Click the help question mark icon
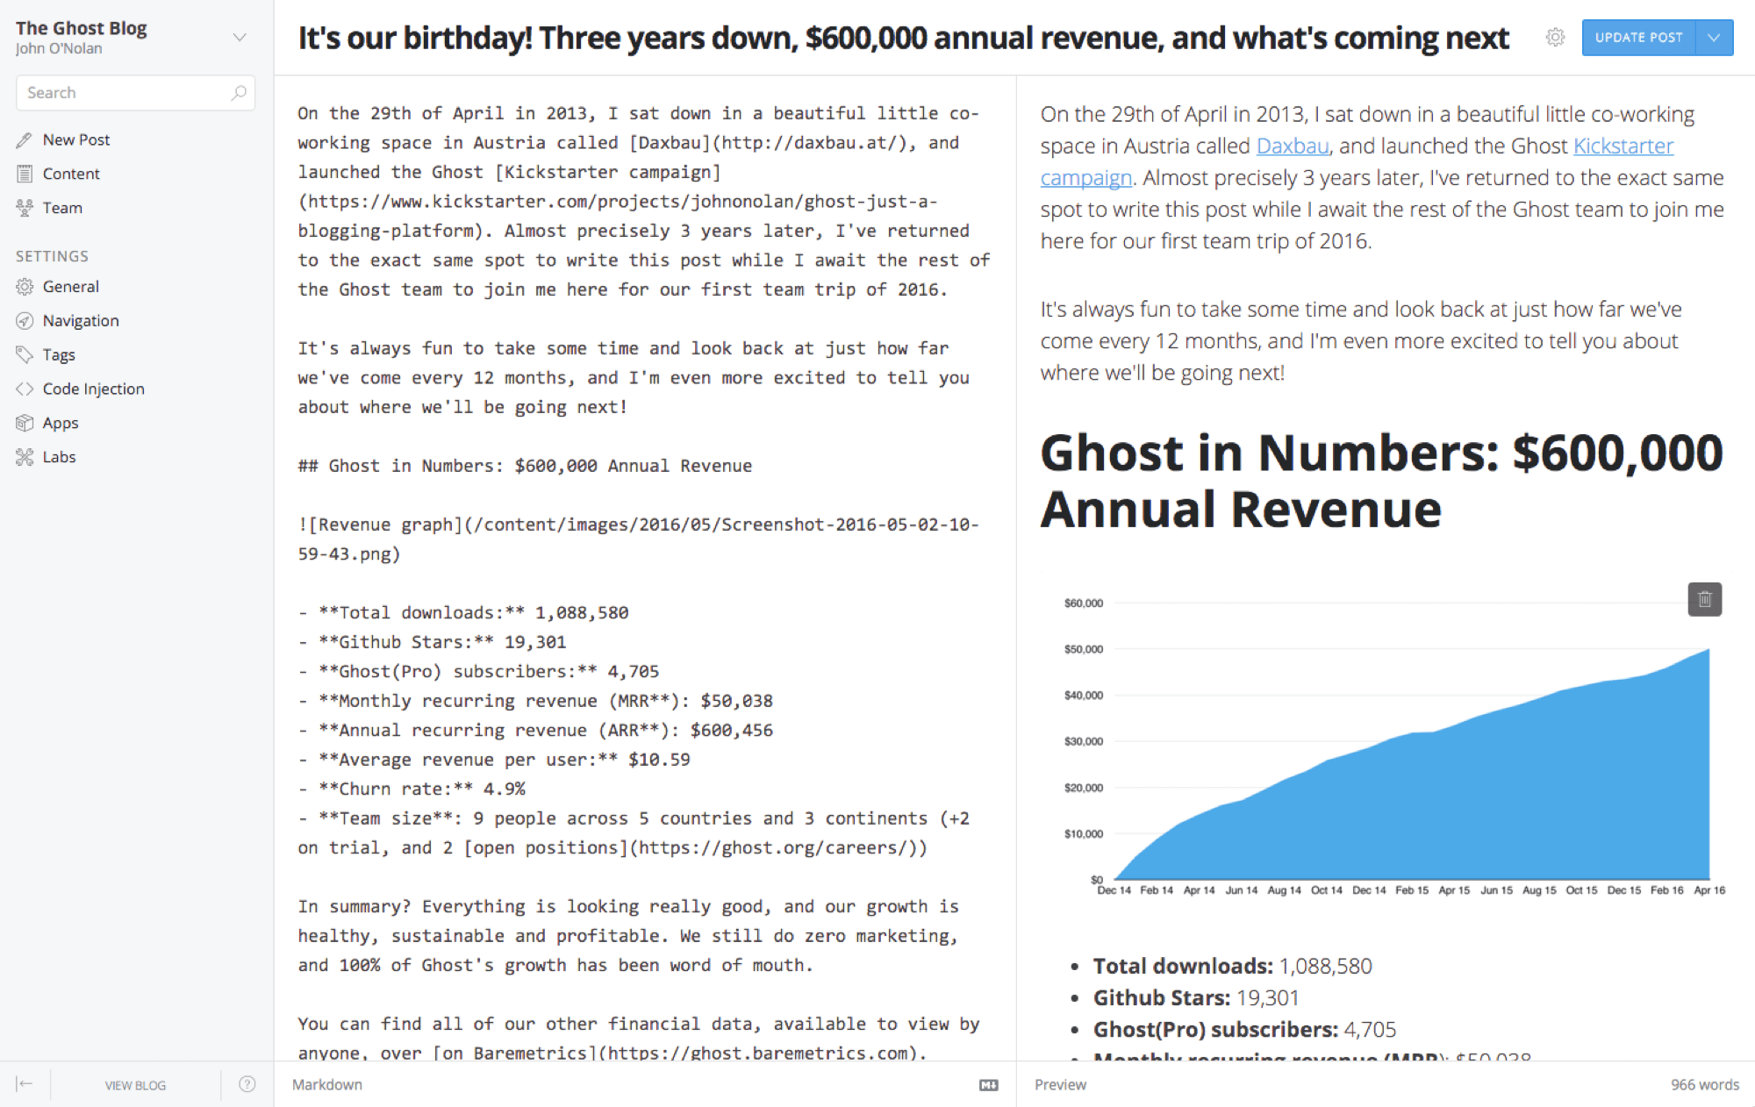Image resolution: width=1755 pixels, height=1107 pixels. tap(246, 1084)
